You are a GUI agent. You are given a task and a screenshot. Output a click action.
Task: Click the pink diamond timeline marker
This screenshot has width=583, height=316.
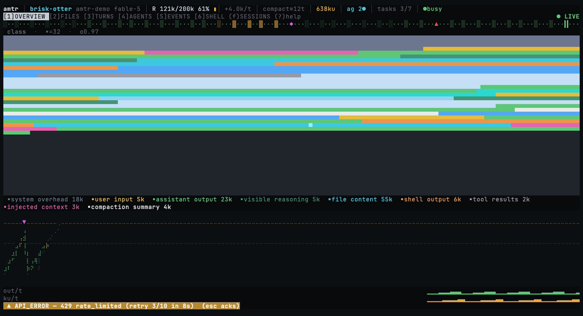[291, 24]
